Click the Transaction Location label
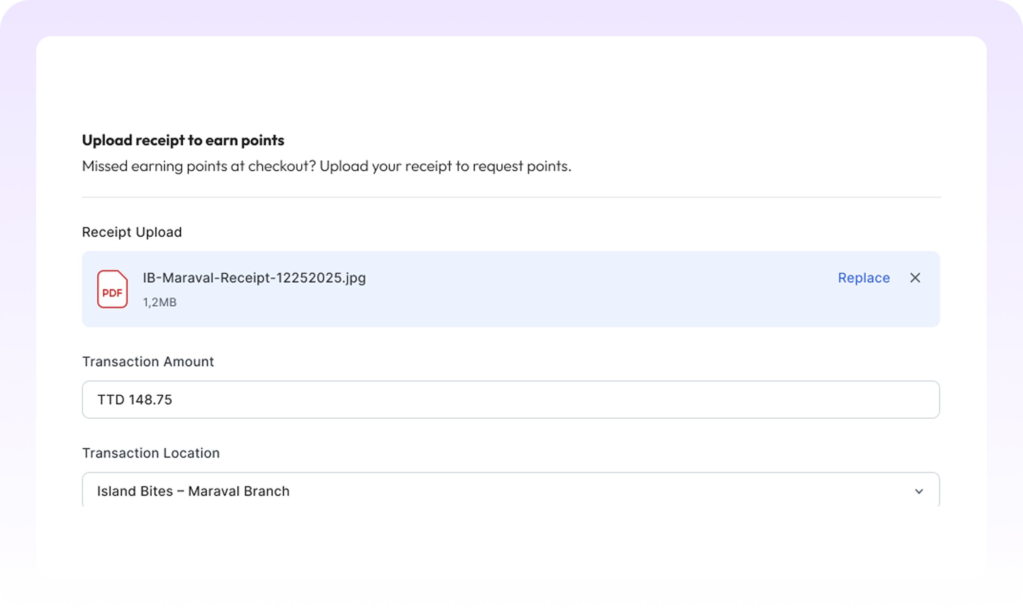1023x615 pixels. [151, 453]
